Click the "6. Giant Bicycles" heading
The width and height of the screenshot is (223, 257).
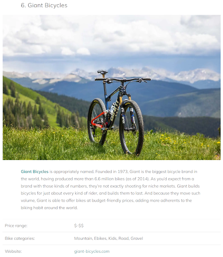coord(44,5)
